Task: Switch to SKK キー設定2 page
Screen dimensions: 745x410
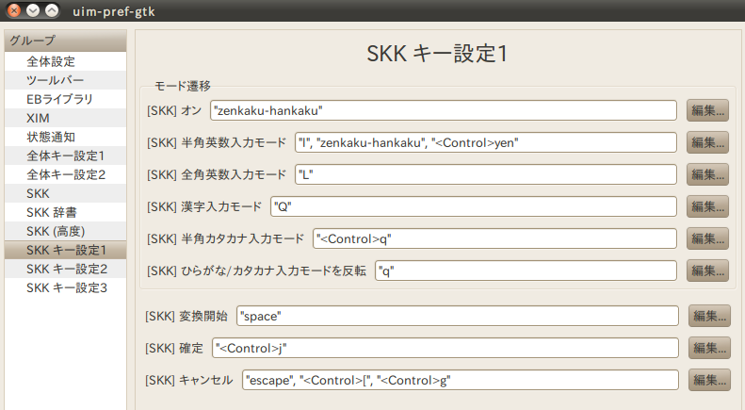Action: (67, 269)
